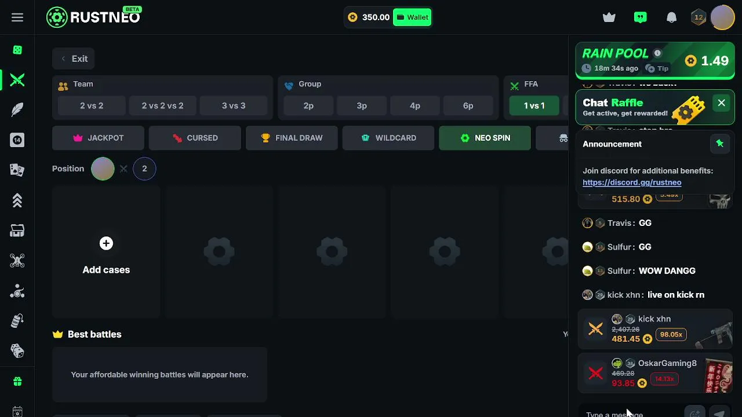Open the three-balls sidebar icon
Image resolution: width=742 pixels, height=417 pixels.
point(17,291)
